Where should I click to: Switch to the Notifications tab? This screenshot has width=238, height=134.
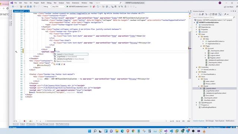tap(230, 121)
